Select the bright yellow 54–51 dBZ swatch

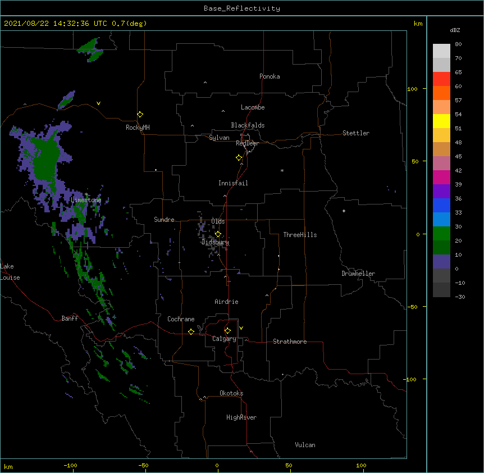(x=441, y=121)
